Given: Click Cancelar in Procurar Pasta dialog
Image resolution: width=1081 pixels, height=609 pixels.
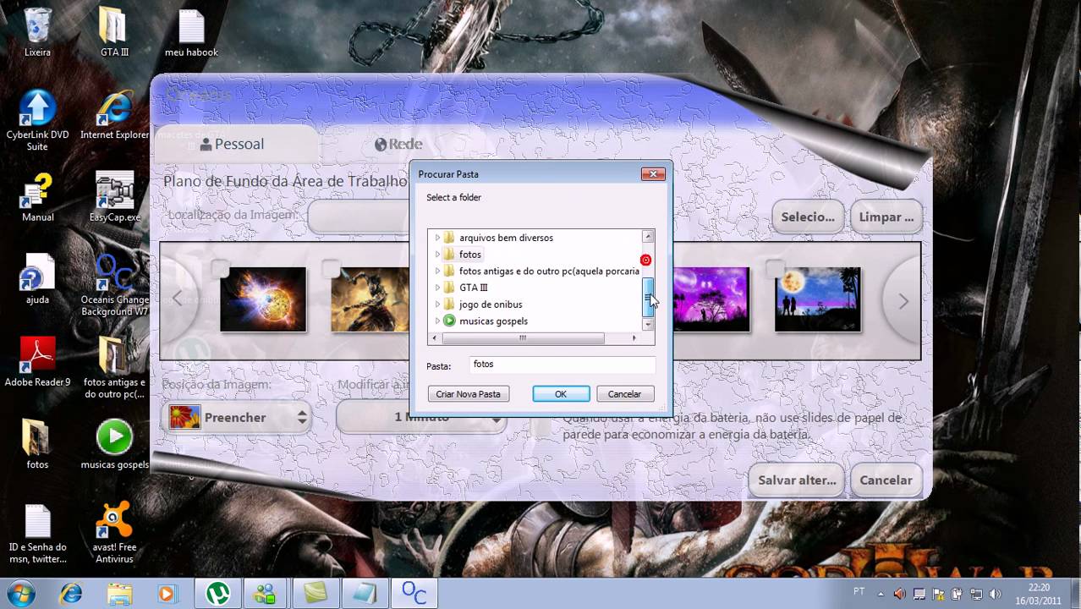Looking at the screenshot, I should (624, 394).
